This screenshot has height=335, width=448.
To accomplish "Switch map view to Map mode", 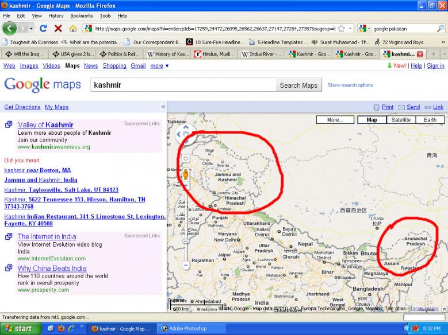I will tap(372, 120).
